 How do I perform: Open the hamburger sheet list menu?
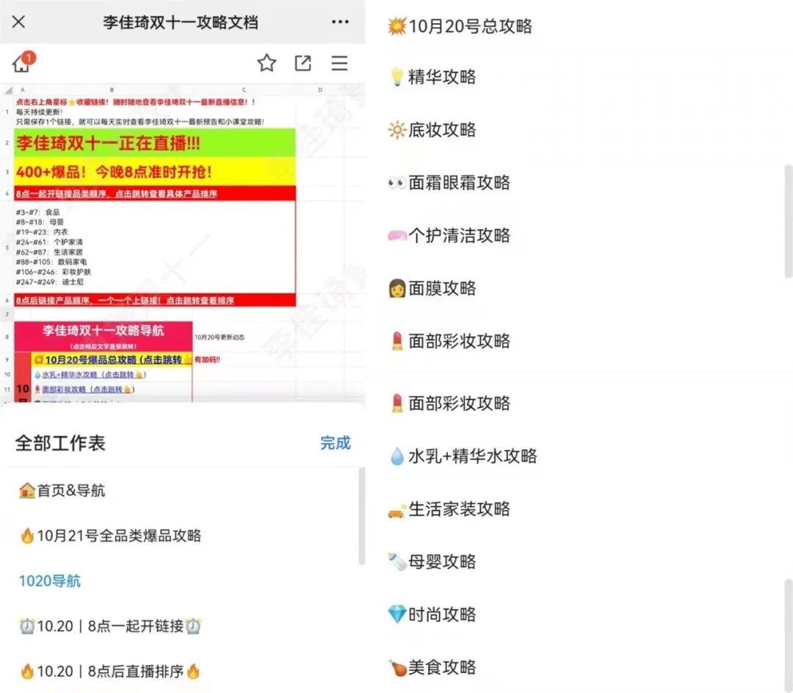pos(339,62)
